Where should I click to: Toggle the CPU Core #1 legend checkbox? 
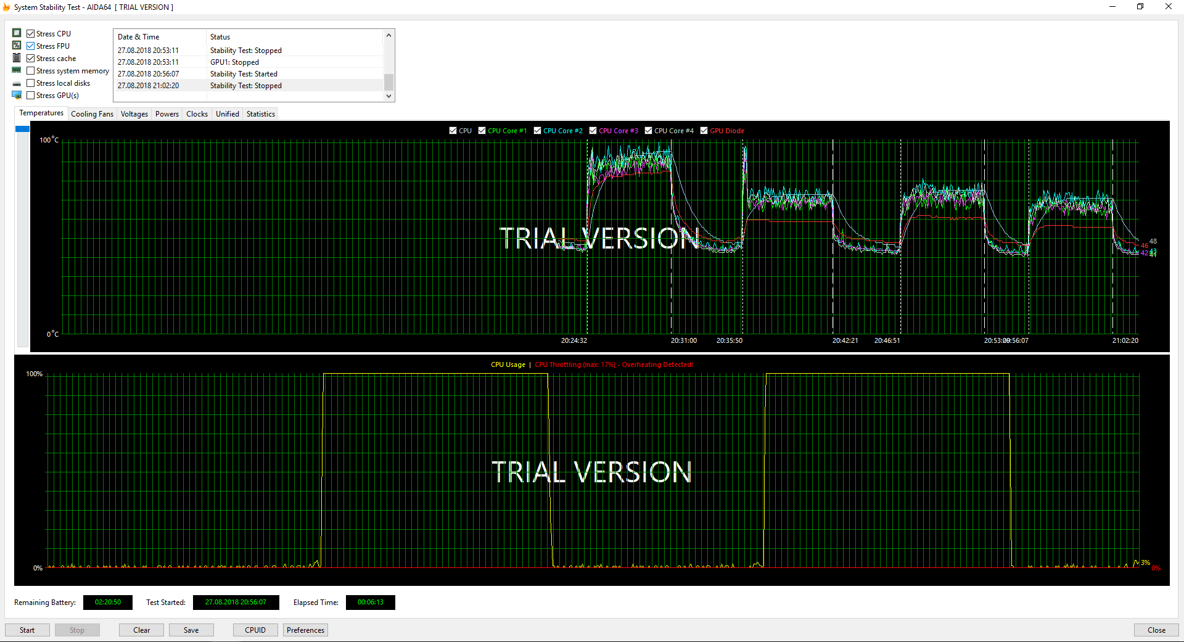pos(482,131)
